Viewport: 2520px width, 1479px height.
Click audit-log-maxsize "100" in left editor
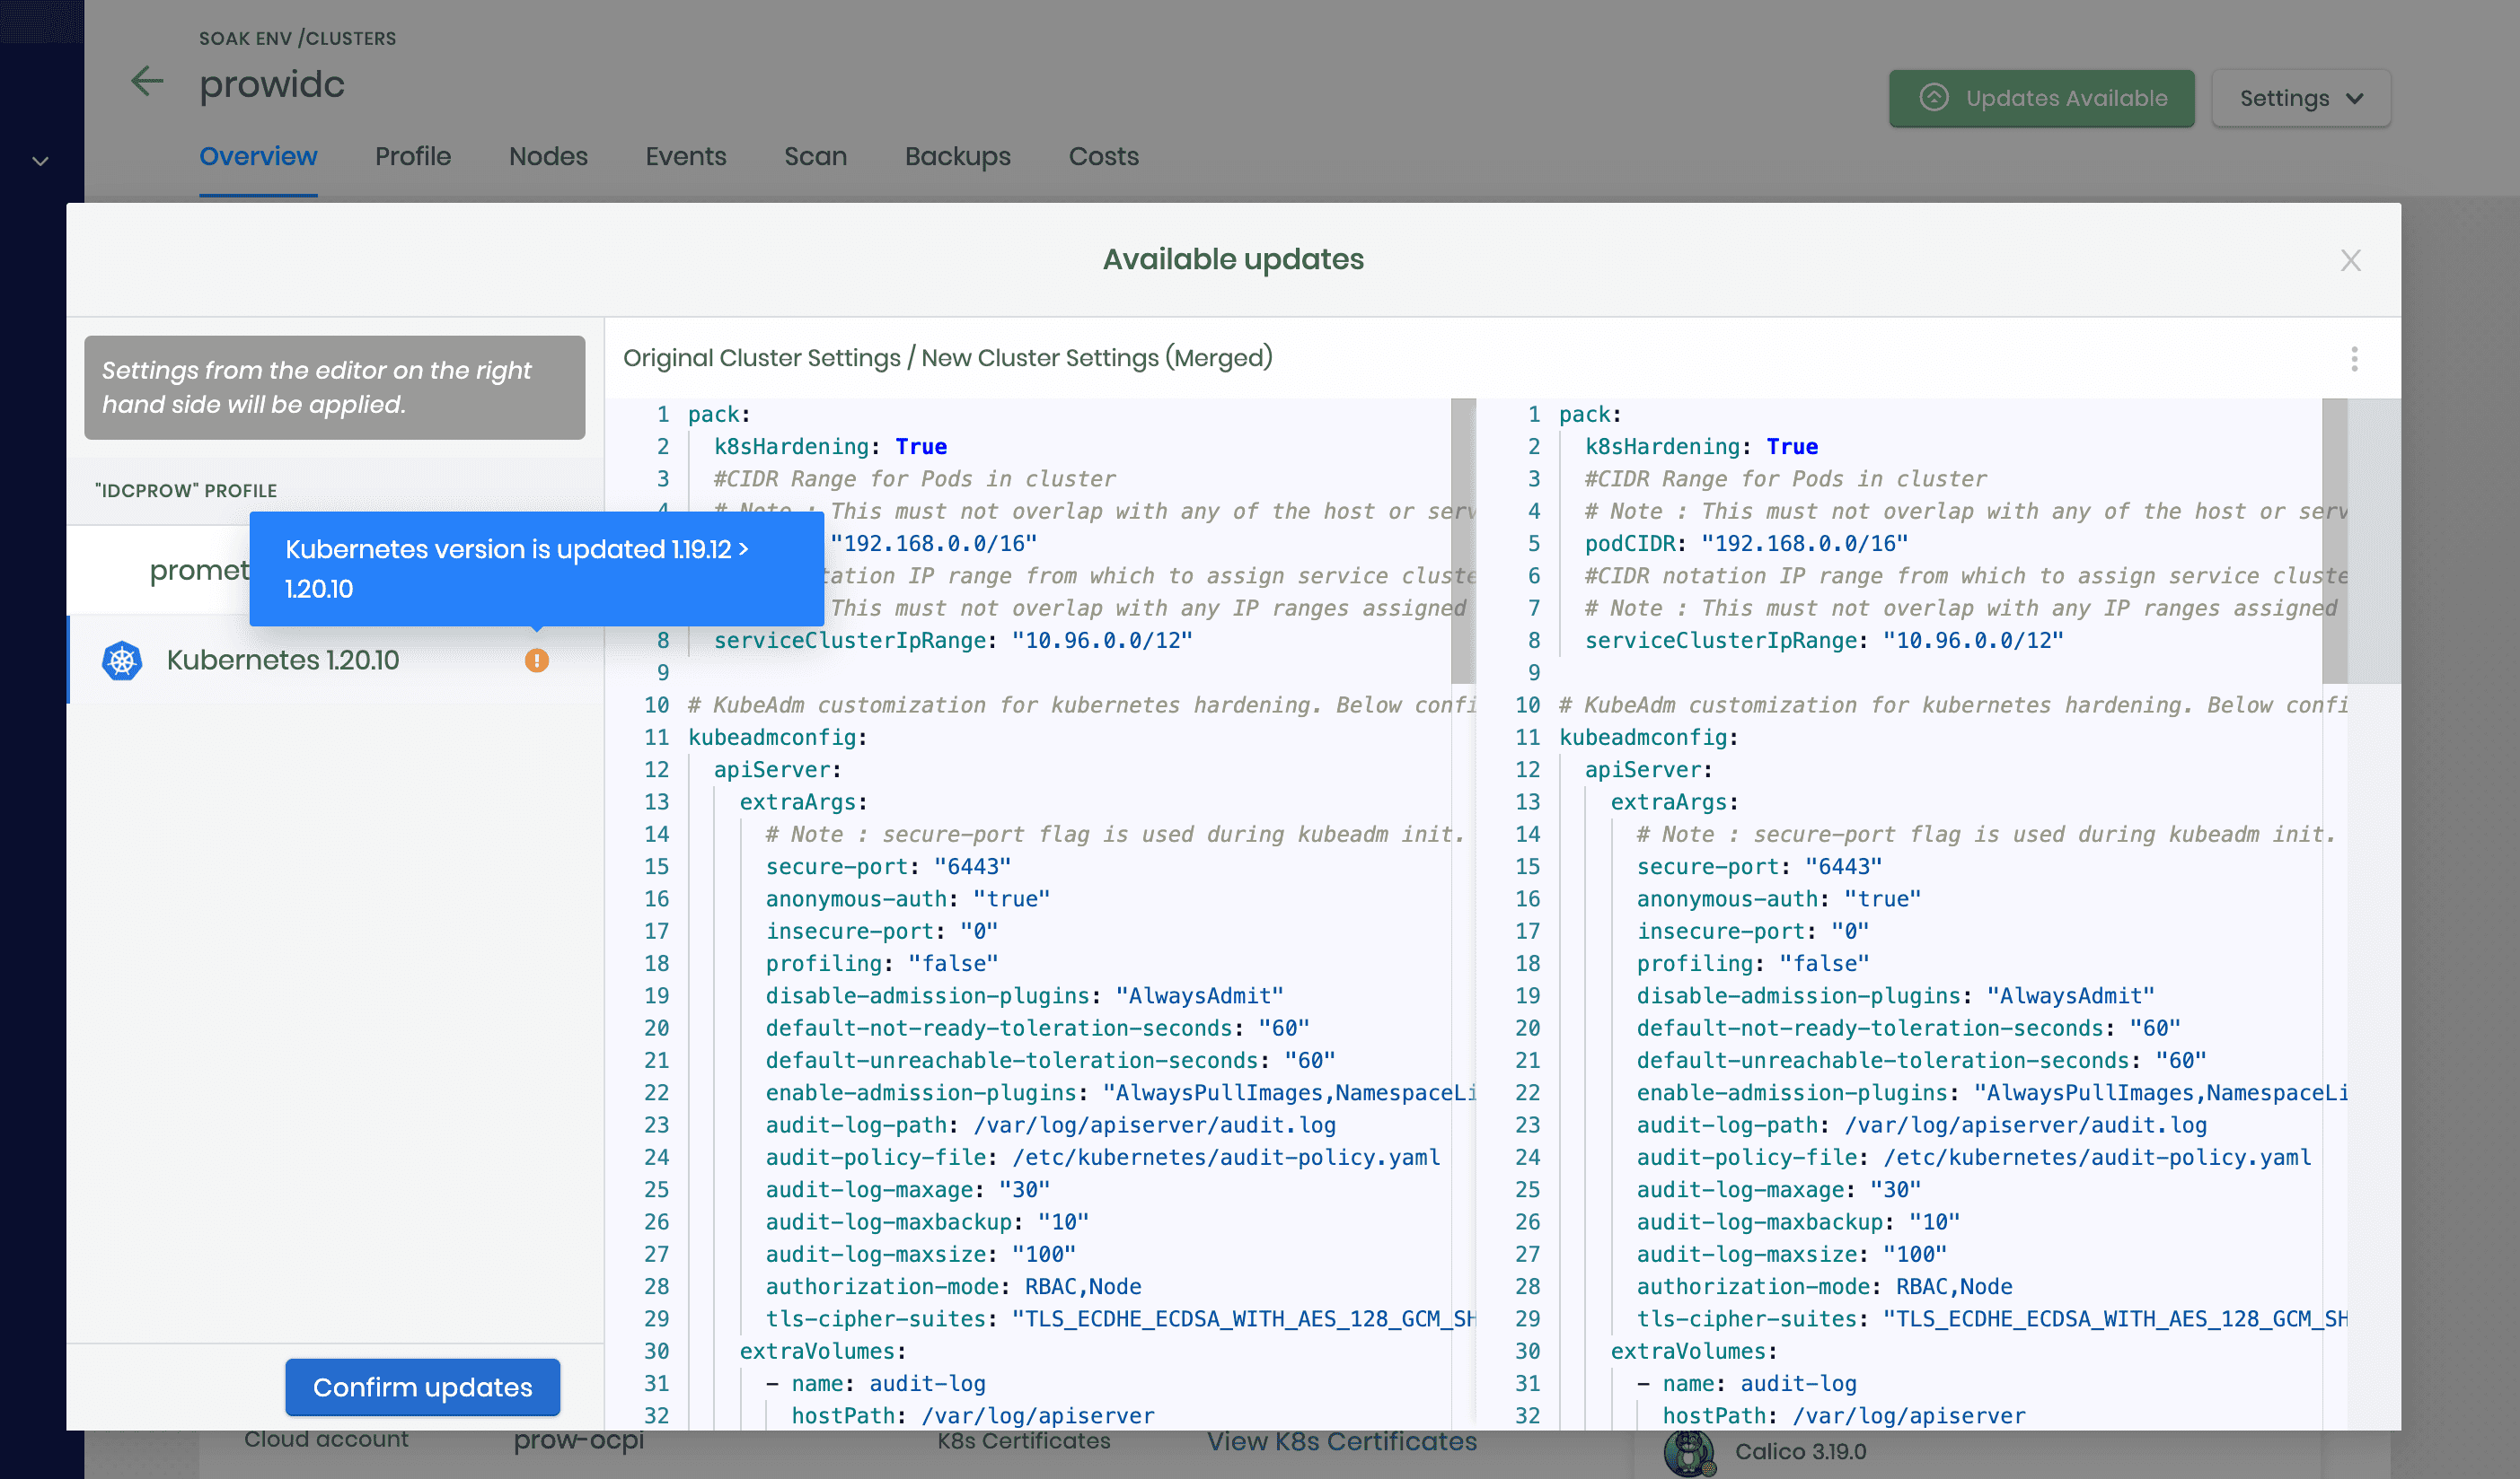(x=920, y=1254)
